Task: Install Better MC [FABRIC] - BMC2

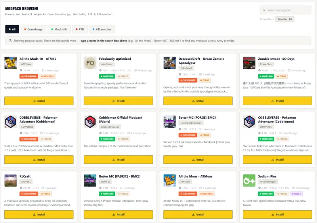Action: [x=118, y=215]
